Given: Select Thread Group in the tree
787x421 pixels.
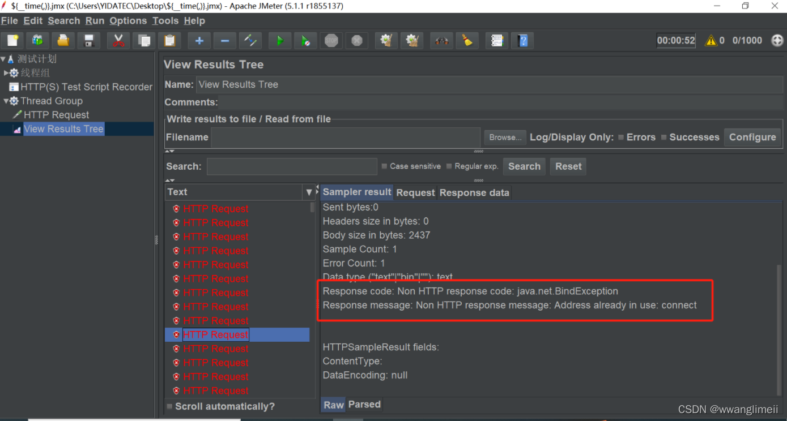Looking at the screenshot, I should point(52,101).
